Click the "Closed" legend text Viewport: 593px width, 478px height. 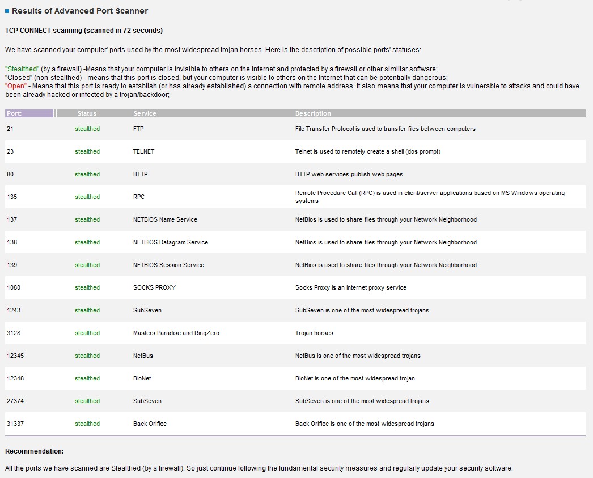click(x=18, y=77)
